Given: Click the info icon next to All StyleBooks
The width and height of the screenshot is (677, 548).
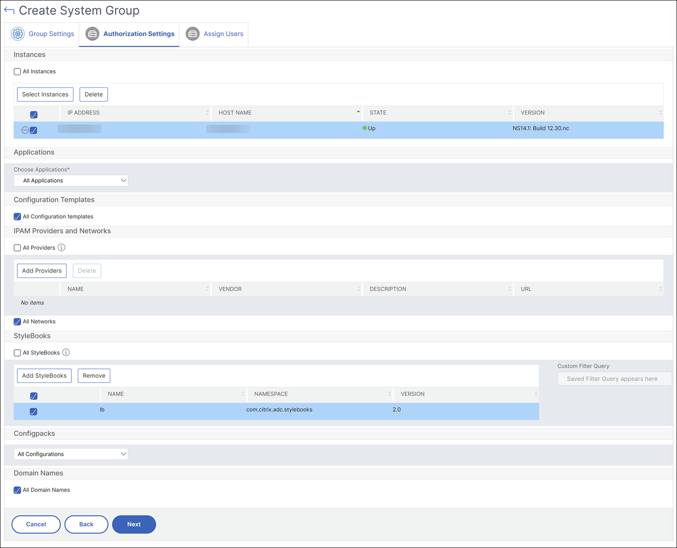Looking at the screenshot, I should (x=66, y=352).
